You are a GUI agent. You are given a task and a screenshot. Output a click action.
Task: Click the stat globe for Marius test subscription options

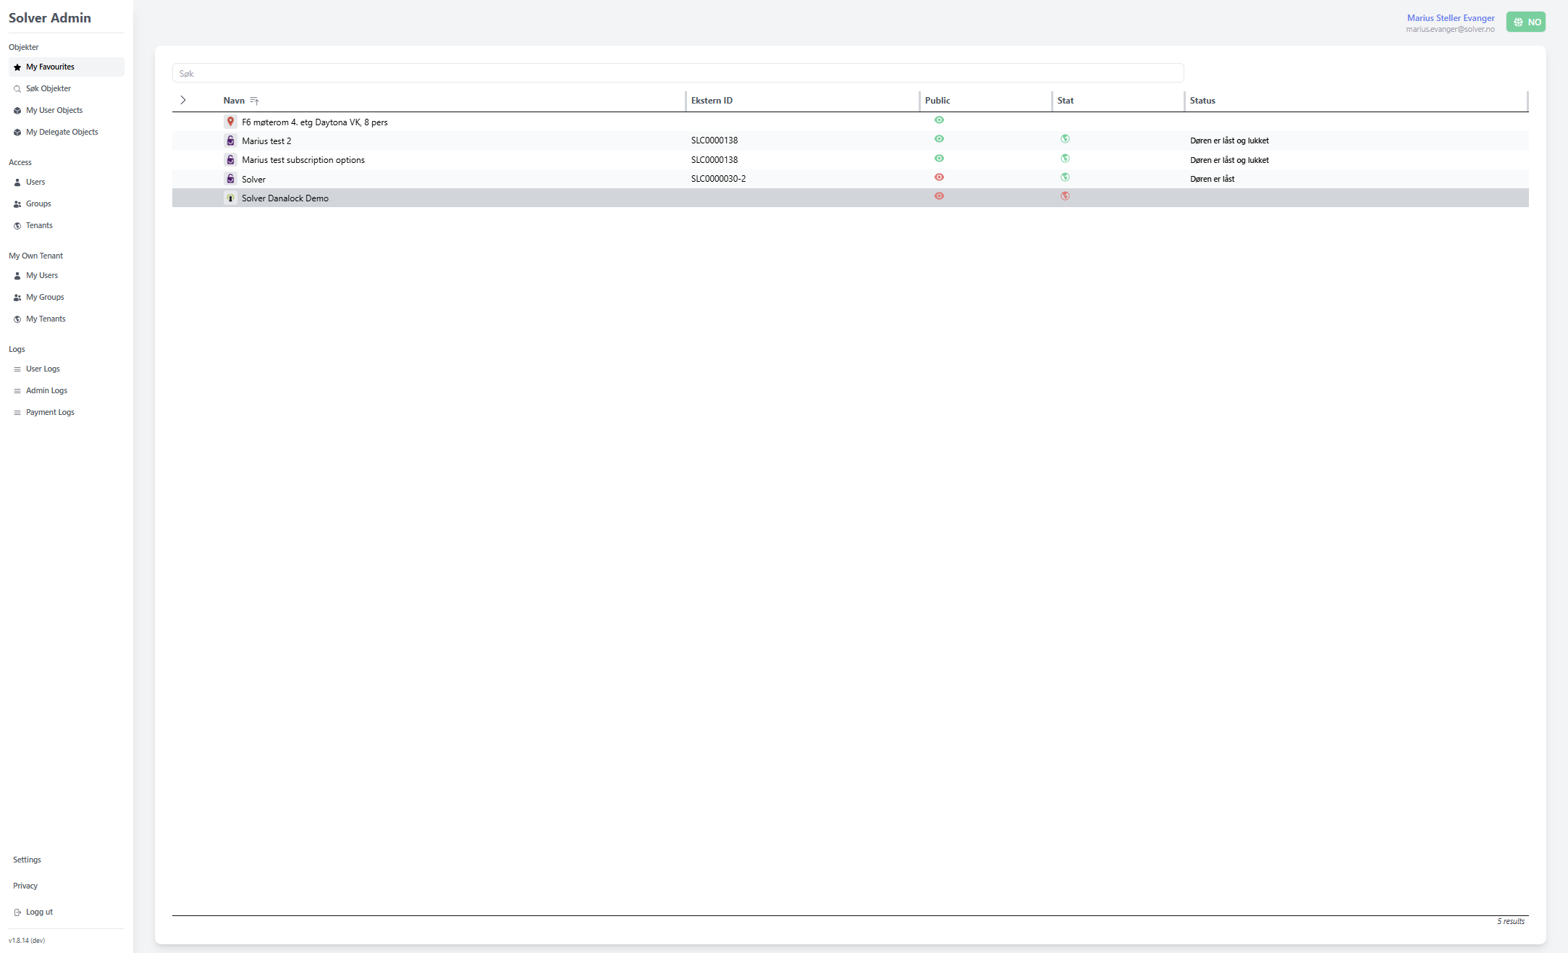(x=1065, y=159)
